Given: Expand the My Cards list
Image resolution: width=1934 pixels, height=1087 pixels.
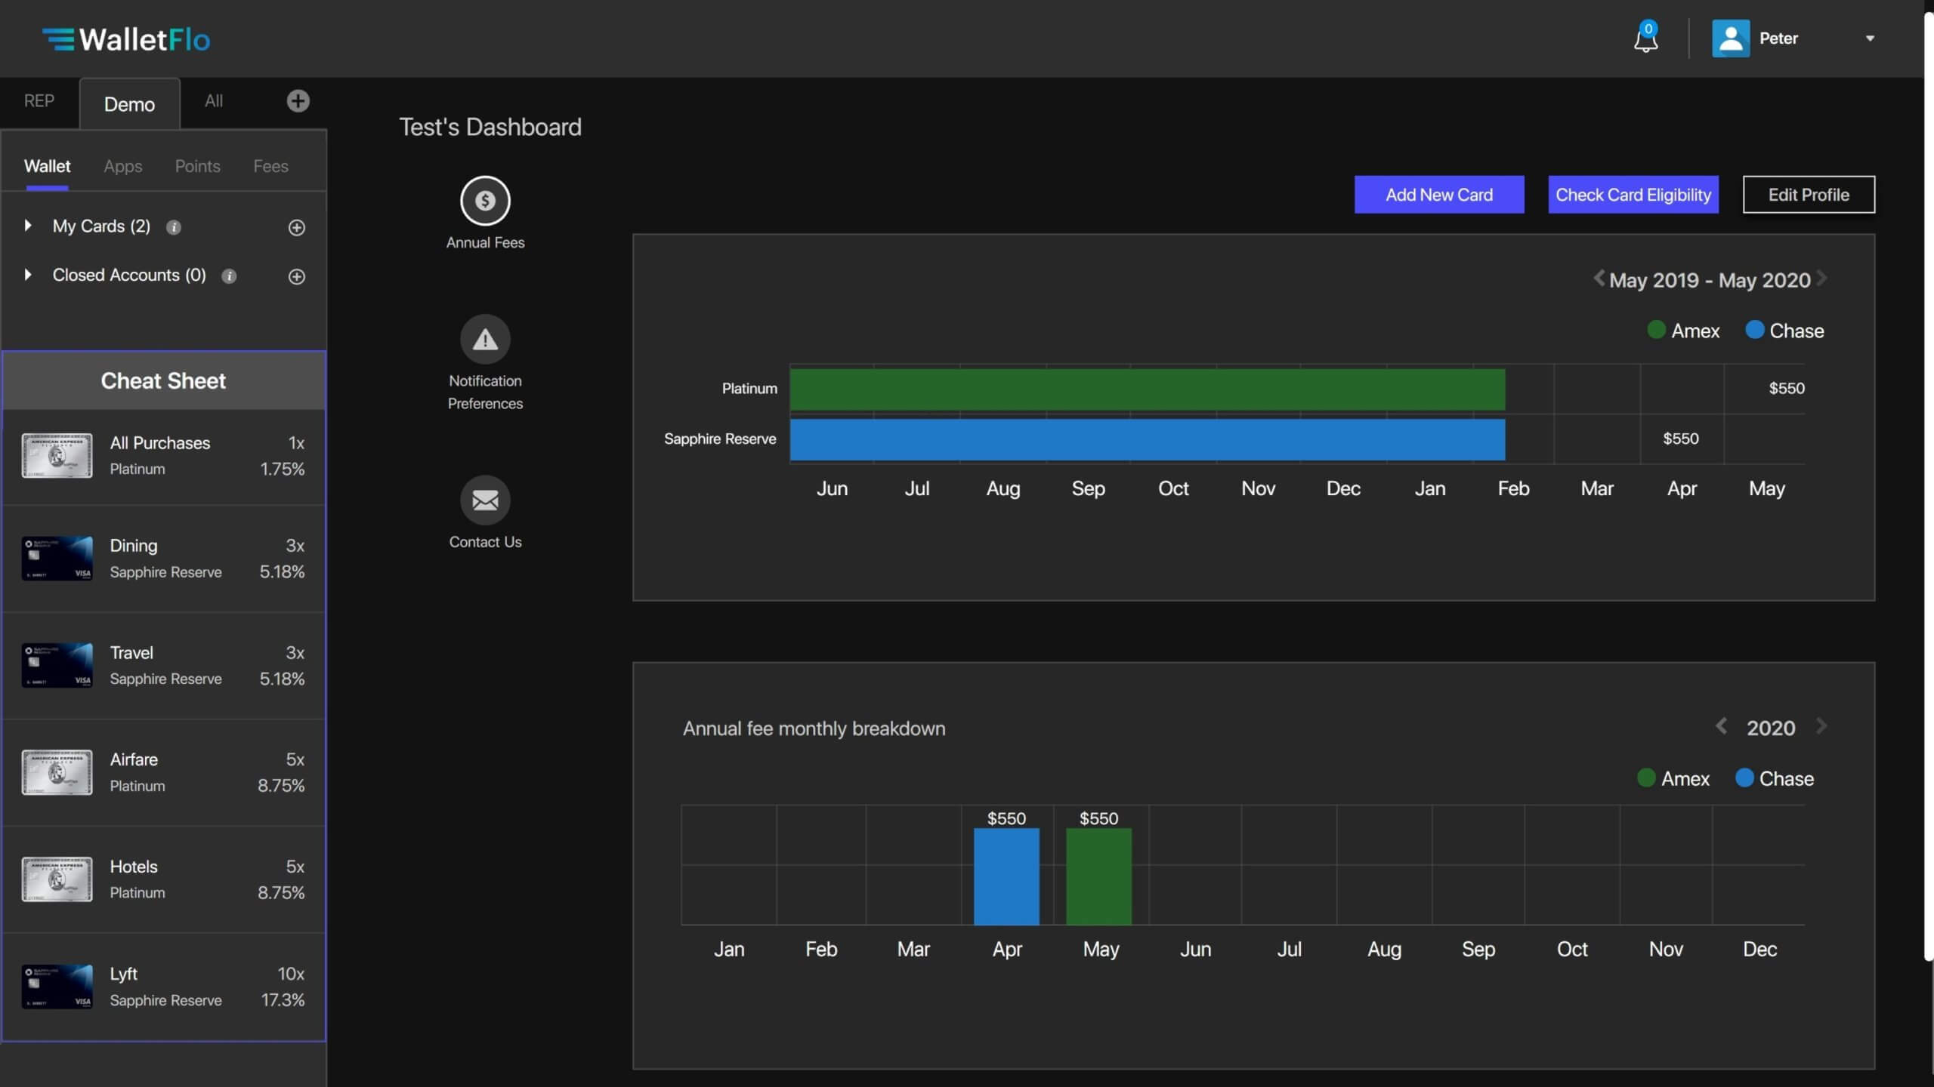Looking at the screenshot, I should (x=28, y=226).
